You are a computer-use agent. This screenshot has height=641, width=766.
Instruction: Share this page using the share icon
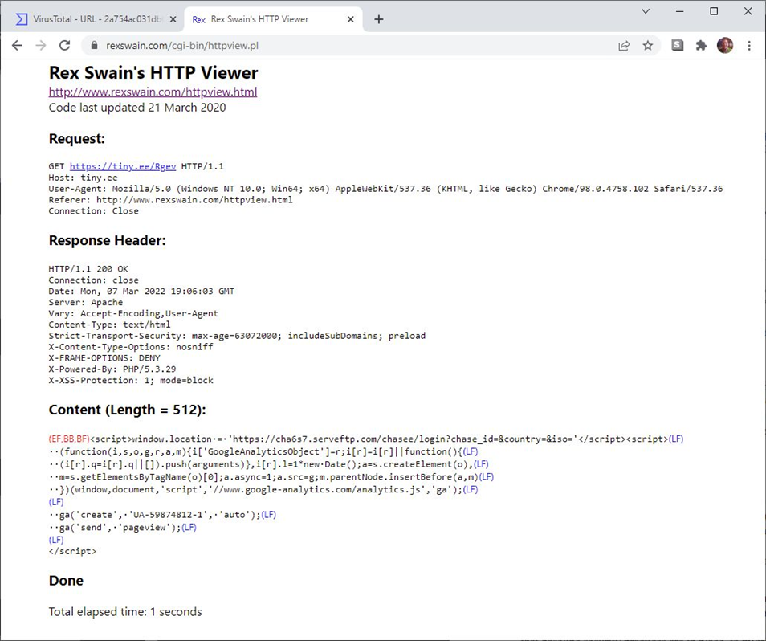coord(624,46)
